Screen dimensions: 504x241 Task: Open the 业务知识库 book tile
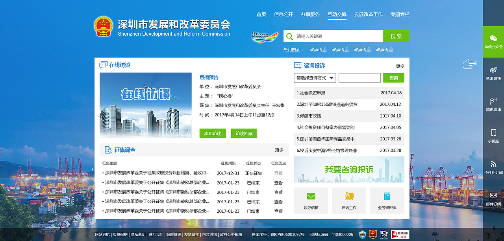pos(387,201)
